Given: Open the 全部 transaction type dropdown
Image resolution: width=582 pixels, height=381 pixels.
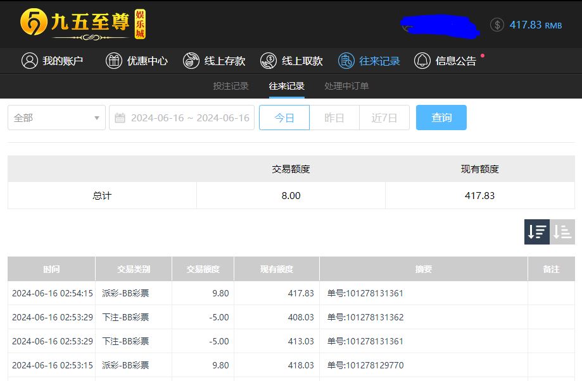Looking at the screenshot, I should [x=56, y=118].
